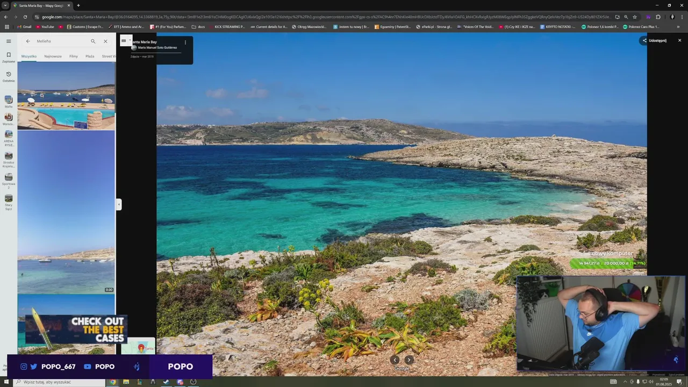Open Steam from the taskbar
This screenshot has width=688, height=387.
click(x=167, y=382)
